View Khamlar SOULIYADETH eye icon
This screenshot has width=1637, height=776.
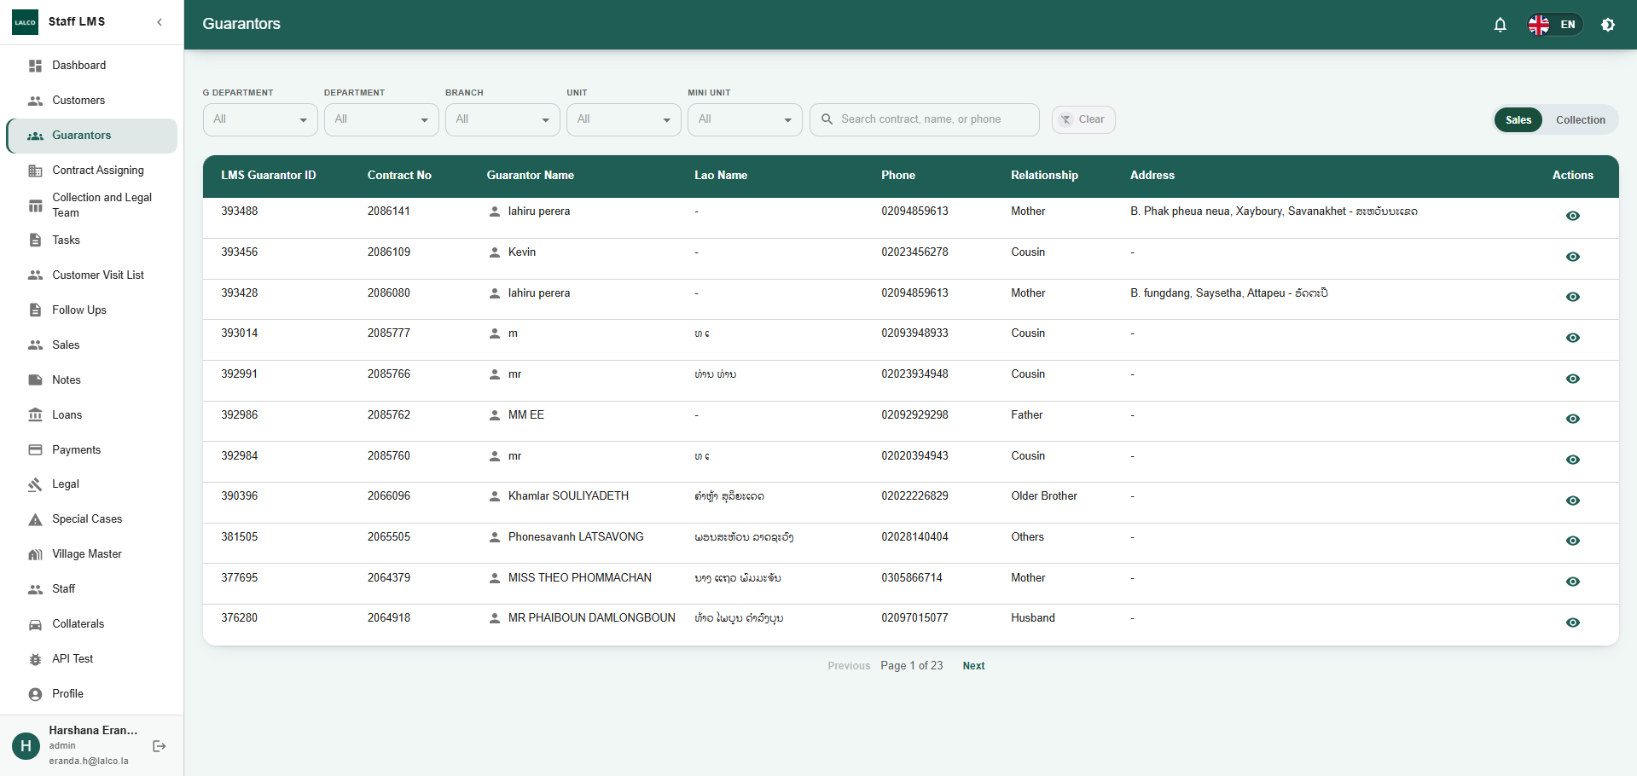pos(1573,501)
